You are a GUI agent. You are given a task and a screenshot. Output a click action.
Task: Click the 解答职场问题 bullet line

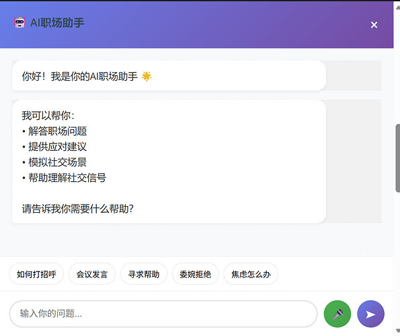click(x=54, y=131)
